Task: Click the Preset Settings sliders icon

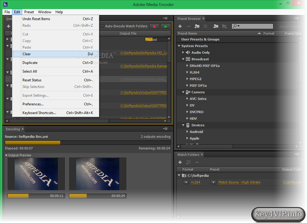Action: 205,26
